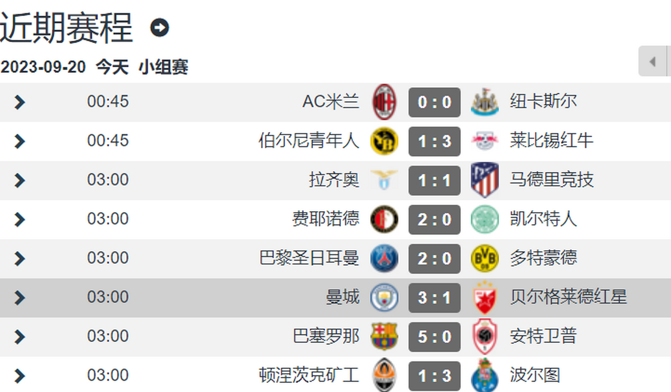This screenshot has height=392, width=671.
Task: Click the Borussia Dortmund BVB crest
Action: 484,258
